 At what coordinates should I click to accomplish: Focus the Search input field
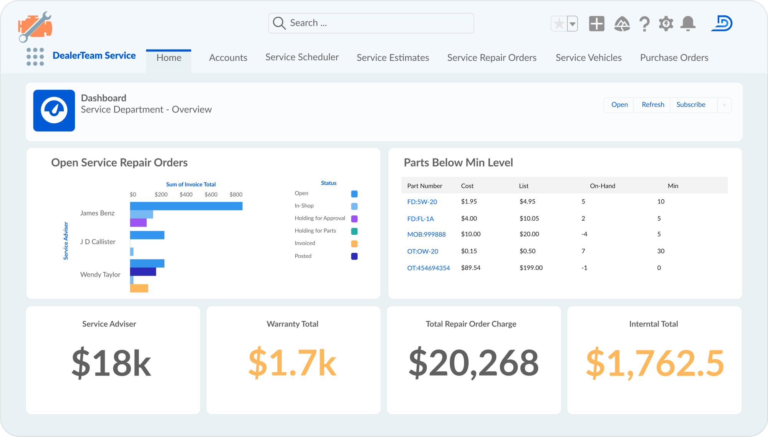[x=371, y=23]
